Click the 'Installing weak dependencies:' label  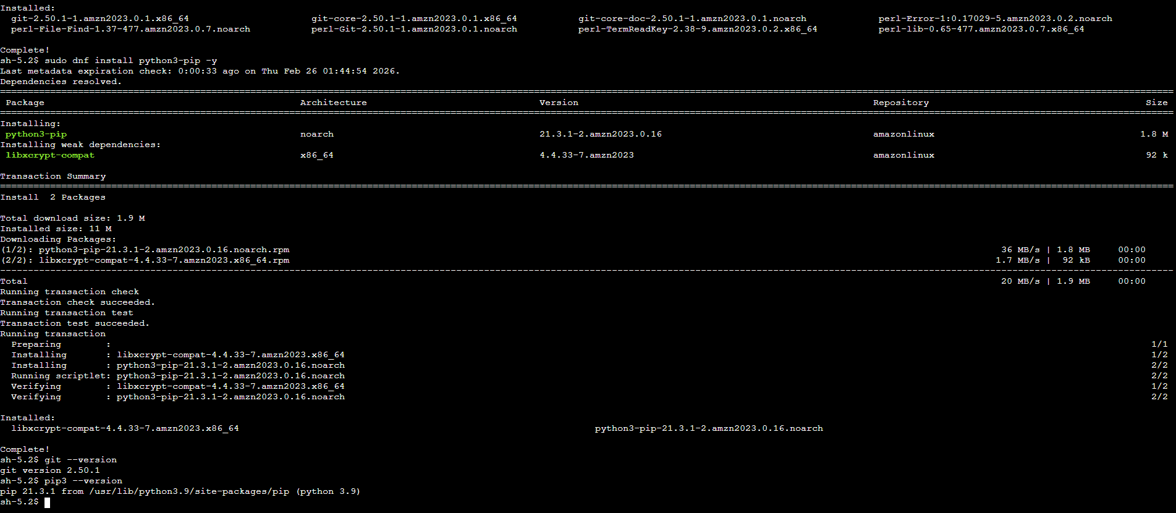tap(80, 145)
